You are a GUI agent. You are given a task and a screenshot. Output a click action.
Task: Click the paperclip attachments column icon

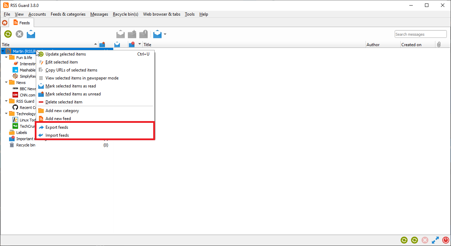pos(439,44)
